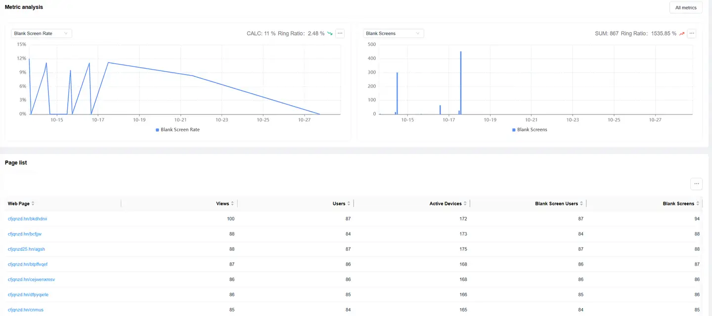
Task: Sort the table by Active Devices column
Action: coord(465,203)
